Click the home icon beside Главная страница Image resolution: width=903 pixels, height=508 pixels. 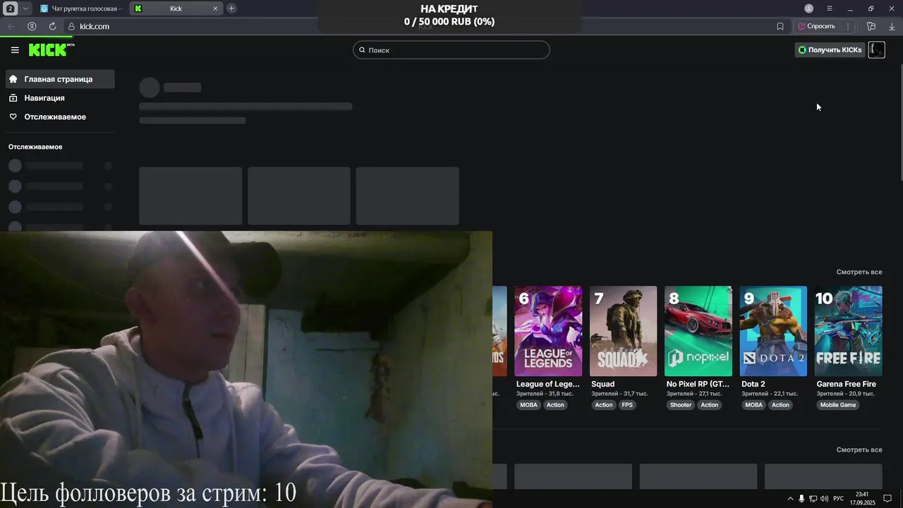click(x=13, y=79)
